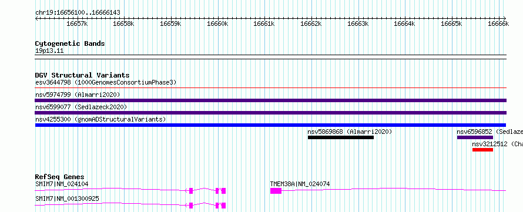The height and width of the screenshot is (212, 523).
Task: Click the nsv6596852 purple variant bar
Action: 475,137
